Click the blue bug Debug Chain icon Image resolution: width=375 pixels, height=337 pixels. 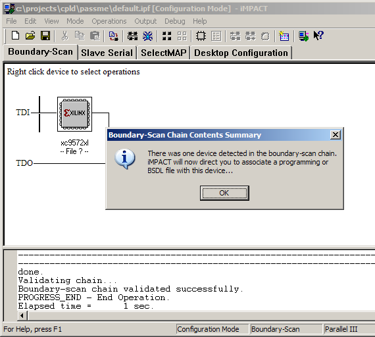click(147, 36)
